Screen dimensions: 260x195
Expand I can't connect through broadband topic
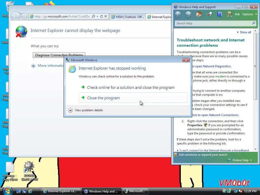click(x=213, y=150)
